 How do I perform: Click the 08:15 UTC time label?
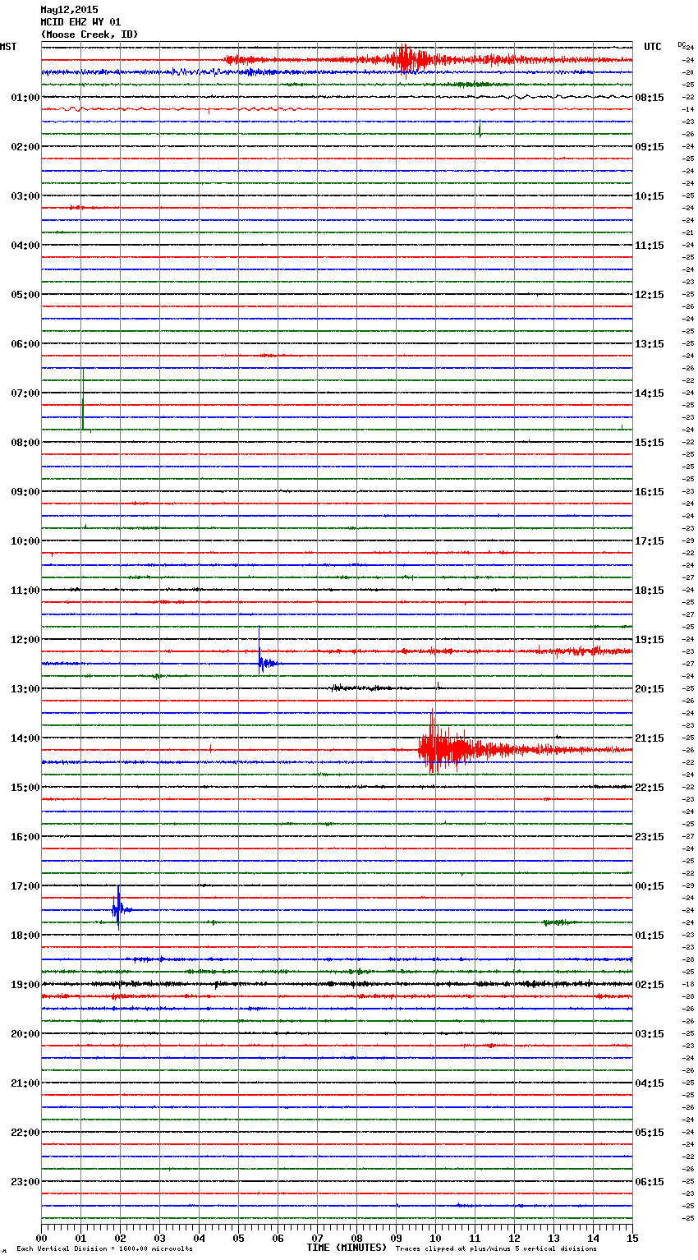coord(650,98)
